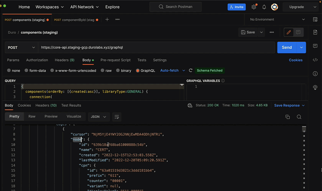This screenshot has height=191, width=322.
Task: Open response Headers (10) tab
Action: point(46,105)
